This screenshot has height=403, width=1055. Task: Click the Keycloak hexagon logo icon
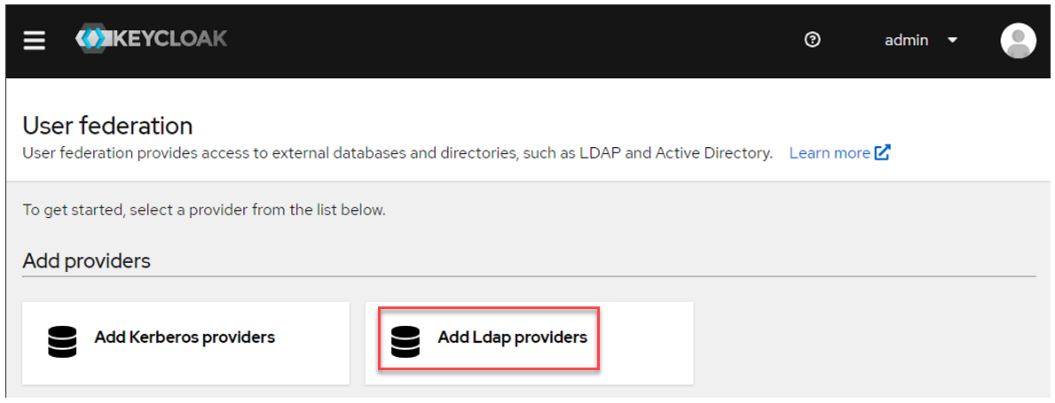pyautogui.click(x=91, y=39)
